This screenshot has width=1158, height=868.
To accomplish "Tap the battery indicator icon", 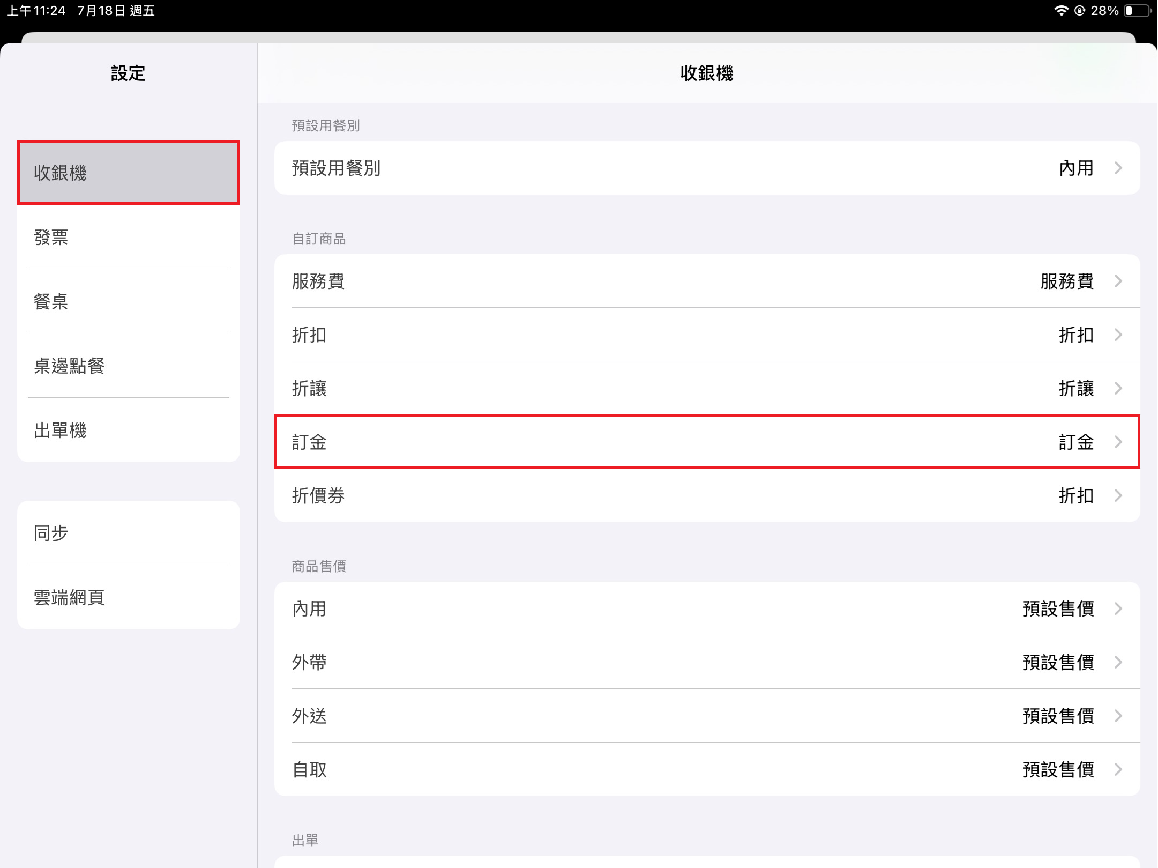I will pyautogui.click(x=1137, y=11).
